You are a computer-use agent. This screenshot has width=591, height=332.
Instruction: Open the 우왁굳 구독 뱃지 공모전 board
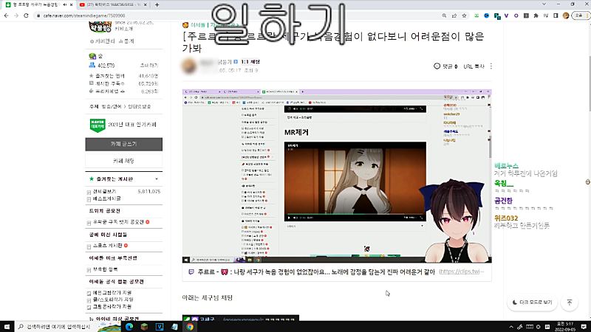(119, 222)
